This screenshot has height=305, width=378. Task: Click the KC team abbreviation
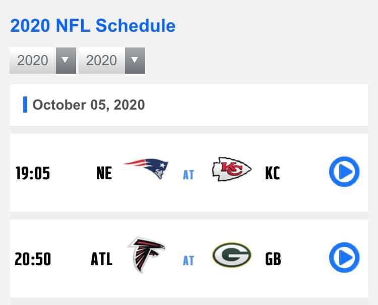273,173
